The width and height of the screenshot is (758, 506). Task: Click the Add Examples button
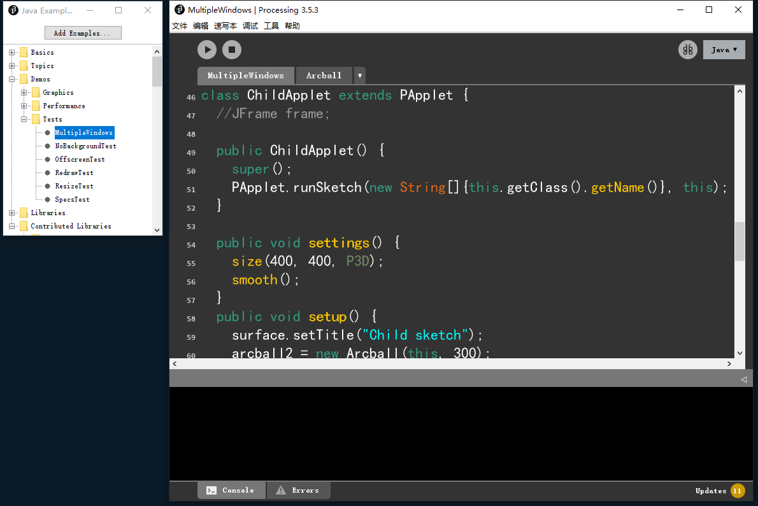point(83,33)
